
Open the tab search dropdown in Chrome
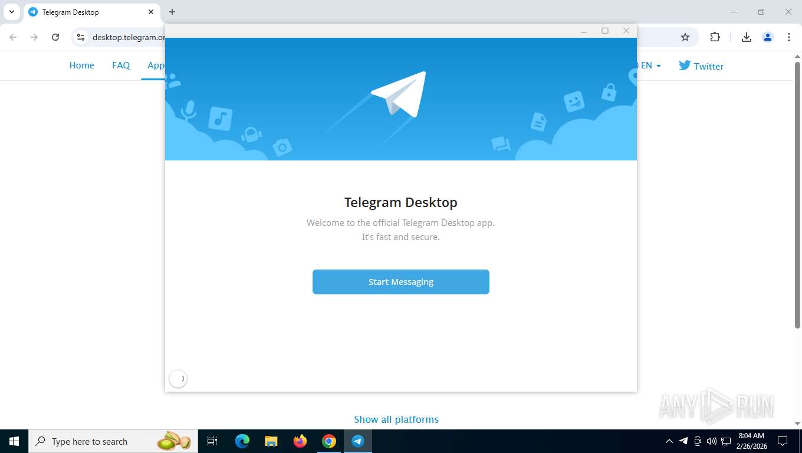pos(11,12)
